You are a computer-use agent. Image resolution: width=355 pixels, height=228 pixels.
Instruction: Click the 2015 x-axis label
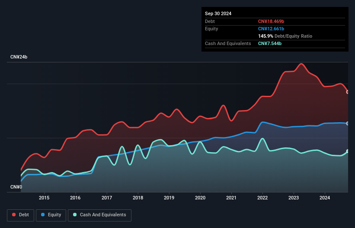(x=44, y=198)
